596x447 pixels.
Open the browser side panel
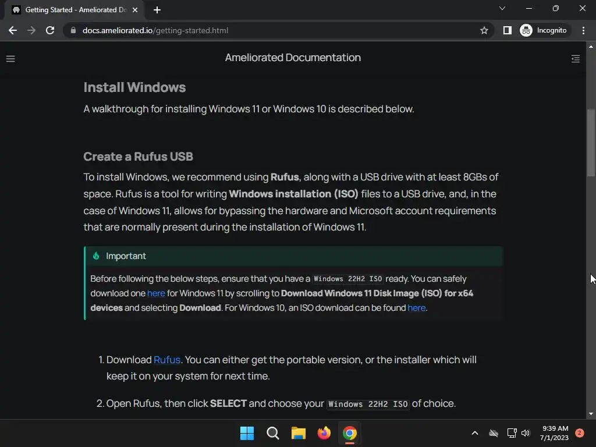click(508, 30)
